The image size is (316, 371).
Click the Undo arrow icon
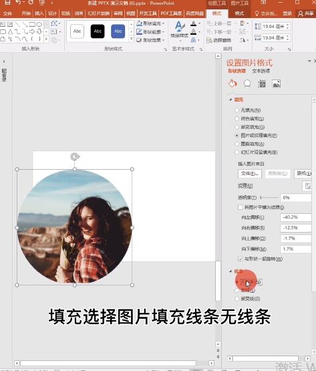click(x=19, y=3)
